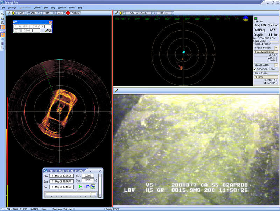Click the replay dialog vertical scrollbar

pos(100,185)
